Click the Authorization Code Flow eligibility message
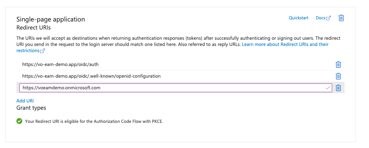The image size is (369, 148). (94, 121)
